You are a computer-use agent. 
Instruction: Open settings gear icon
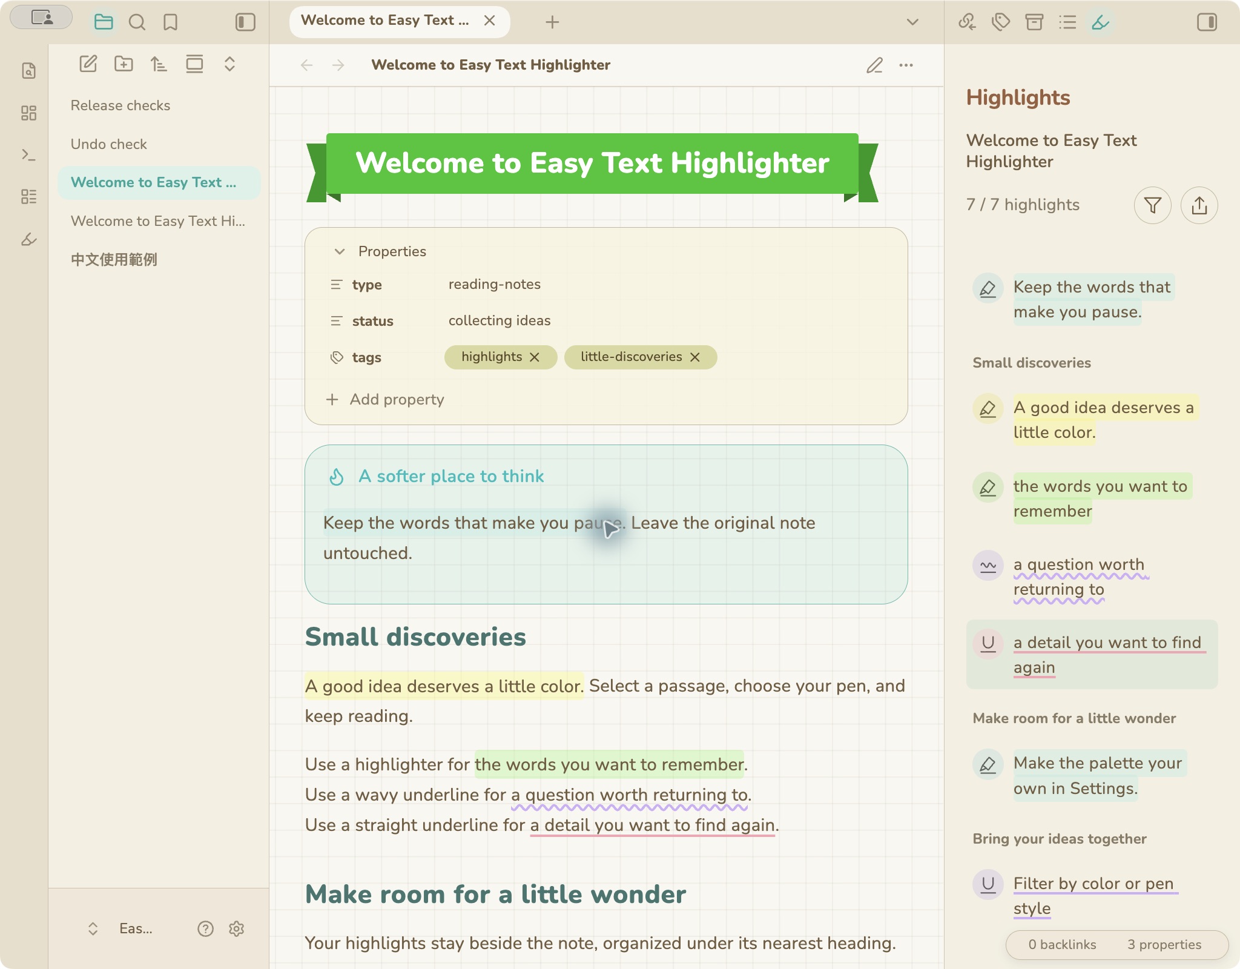237,928
